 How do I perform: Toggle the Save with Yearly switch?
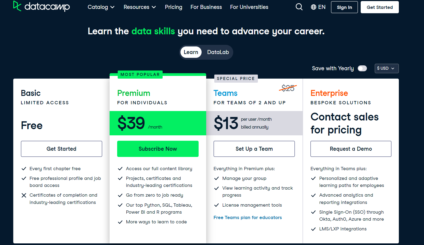(362, 68)
